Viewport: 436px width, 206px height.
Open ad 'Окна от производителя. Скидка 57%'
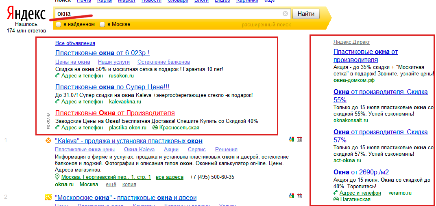[x=380, y=135]
